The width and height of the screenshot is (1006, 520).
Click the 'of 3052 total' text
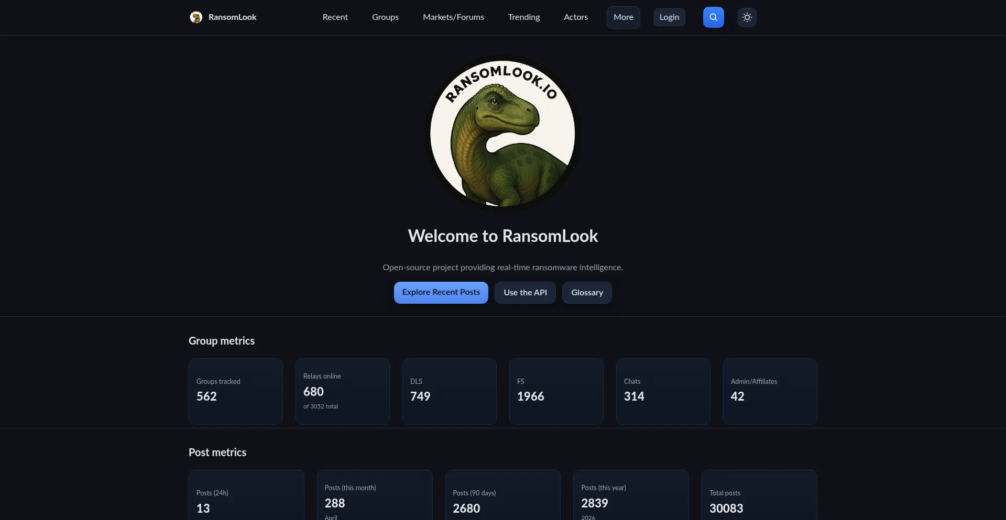(x=321, y=406)
